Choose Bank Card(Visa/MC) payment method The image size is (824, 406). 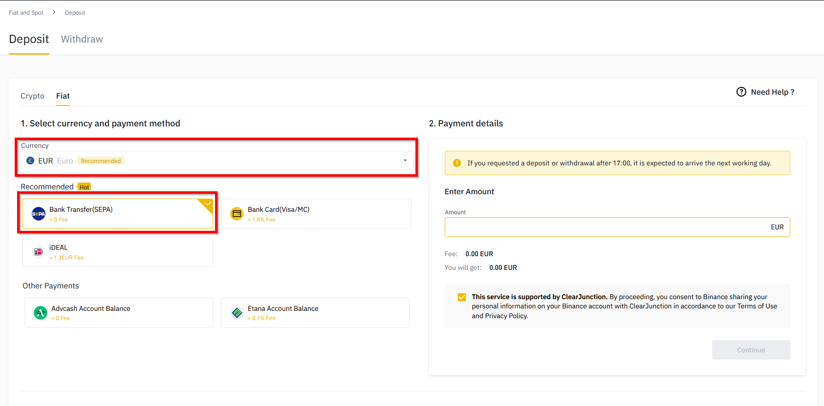pyautogui.click(x=316, y=214)
